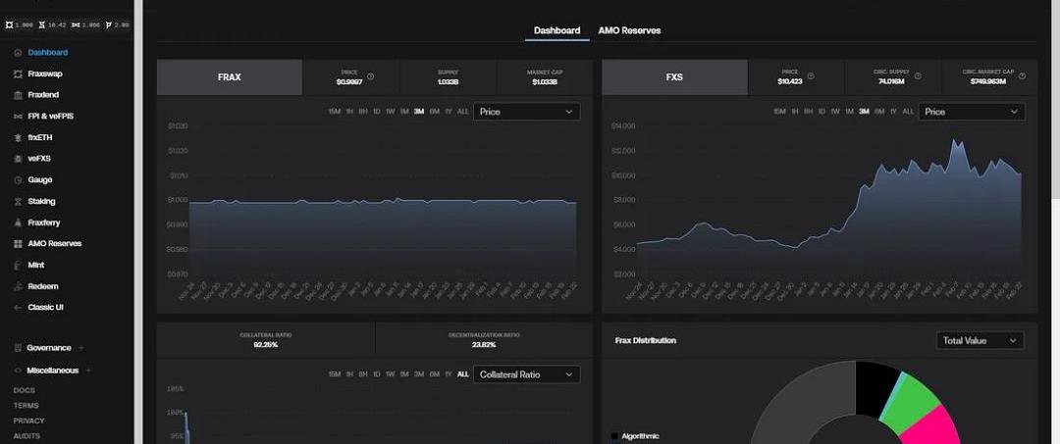
Task: Open the FRAX chart Price dropdown
Action: [526, 112]
